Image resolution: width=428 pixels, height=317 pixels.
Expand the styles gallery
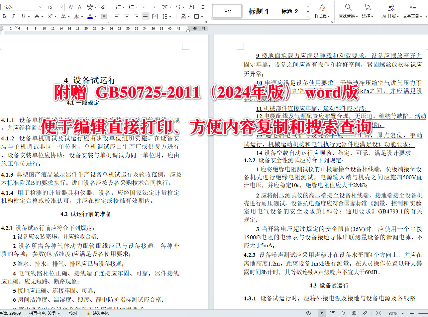click(x=308, y=16)
